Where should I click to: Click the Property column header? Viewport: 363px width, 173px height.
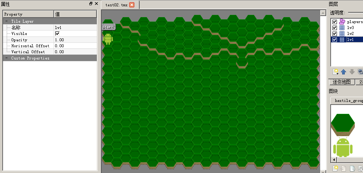coord(28,15)
